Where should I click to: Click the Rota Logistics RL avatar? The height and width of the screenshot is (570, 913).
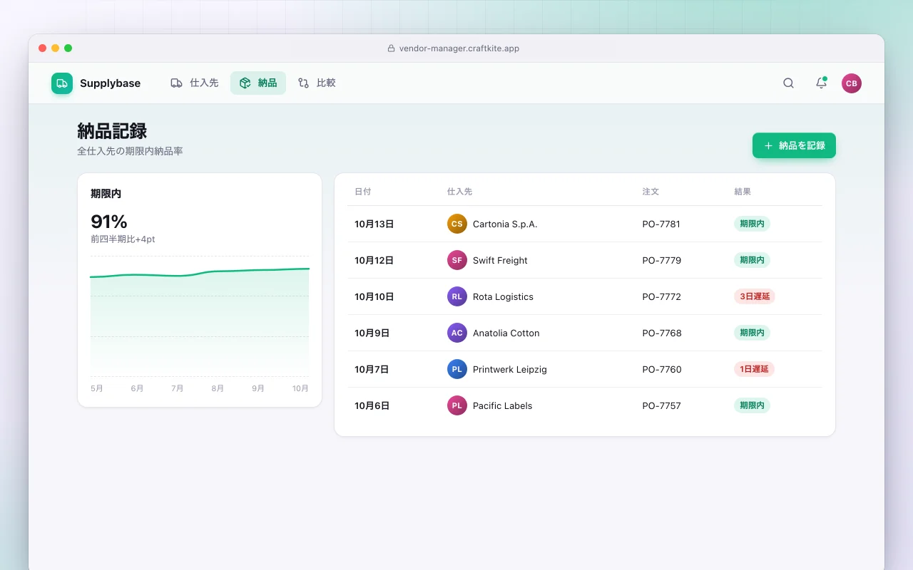pos(457,296)
